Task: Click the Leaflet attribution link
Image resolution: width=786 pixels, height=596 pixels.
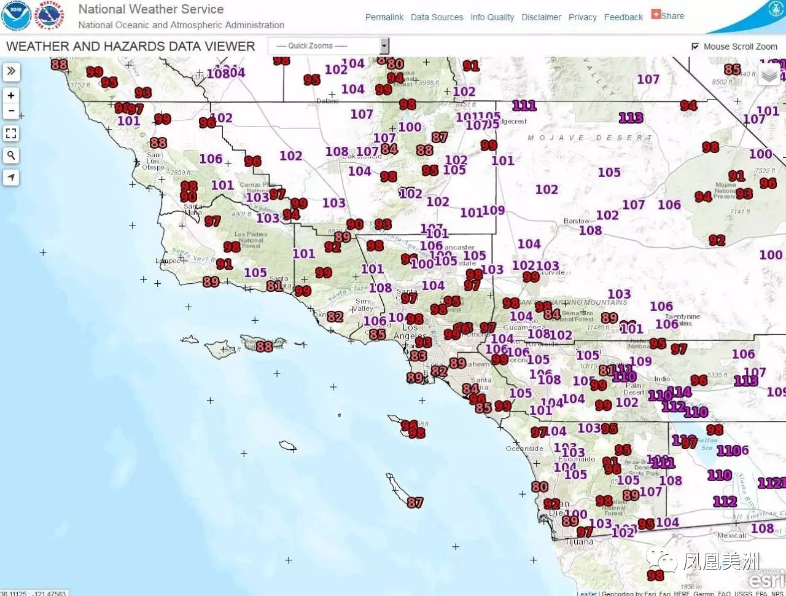Action: click(586, 593)
